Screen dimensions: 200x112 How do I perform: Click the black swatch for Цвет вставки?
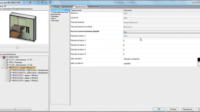(199, 59)
